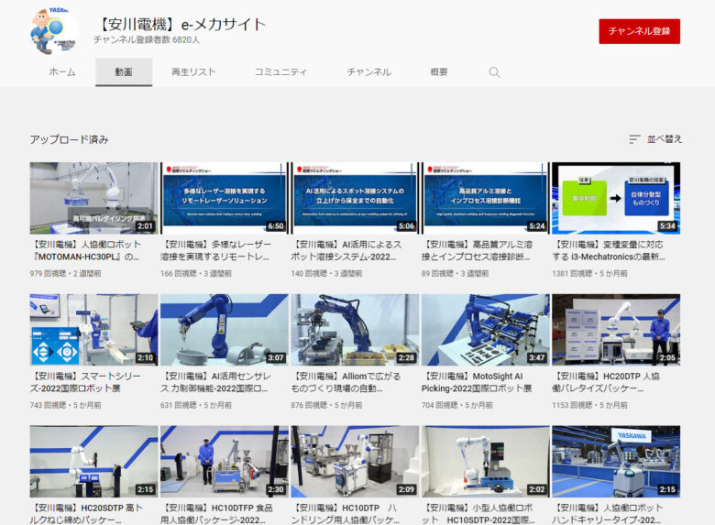The width and height of the screenshot is (715, 525).
Task: Play the 2:30 HC10DTFP food package thumbnail
Action: pos(225,461)
